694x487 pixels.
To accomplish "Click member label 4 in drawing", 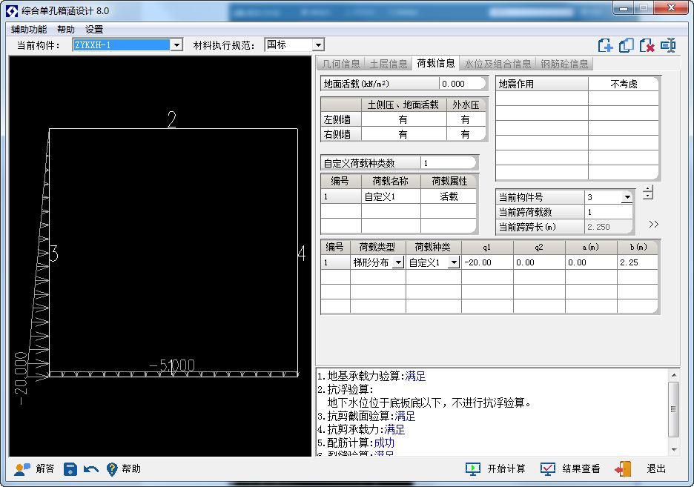I will tap(302, 254).
